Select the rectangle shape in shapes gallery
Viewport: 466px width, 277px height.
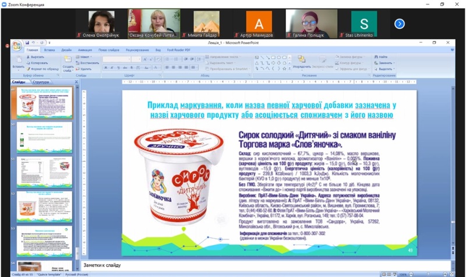[273, 57]
